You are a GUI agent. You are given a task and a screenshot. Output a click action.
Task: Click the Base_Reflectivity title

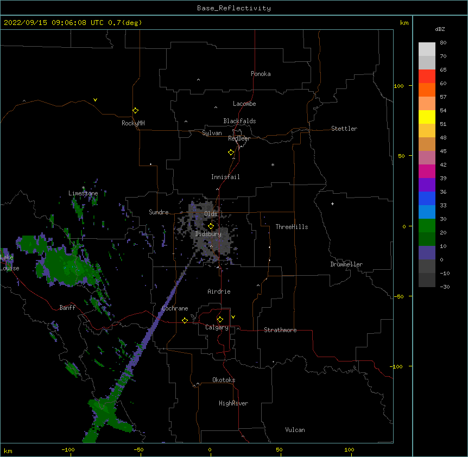[234, 8]
